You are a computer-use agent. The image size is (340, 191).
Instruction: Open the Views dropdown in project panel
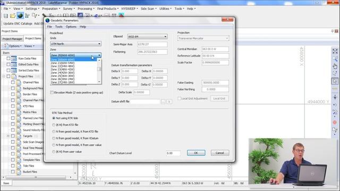coord(29,46)
